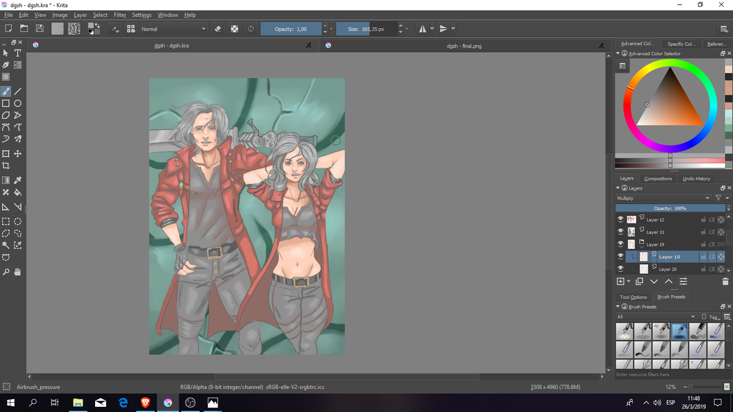733x412 pixels.
Task: Open the brush presets Tag menu
Action: 711,316
